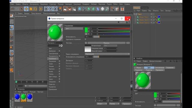Click the Редактор tab in attributes panel
The height and width of the screenshot is (108, 192).
point(149,70)
